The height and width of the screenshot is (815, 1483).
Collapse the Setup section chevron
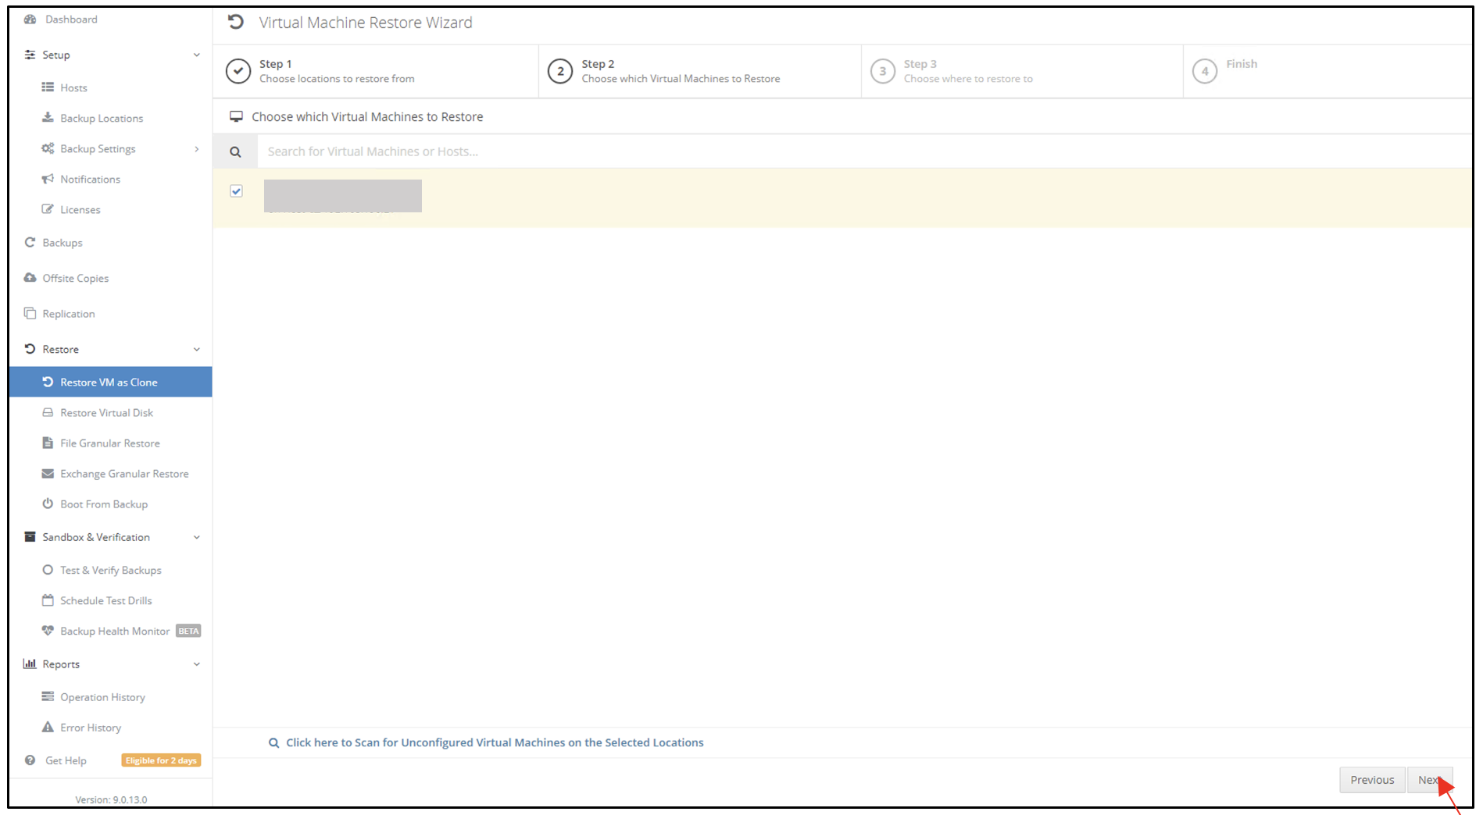(x=197, y=55)
